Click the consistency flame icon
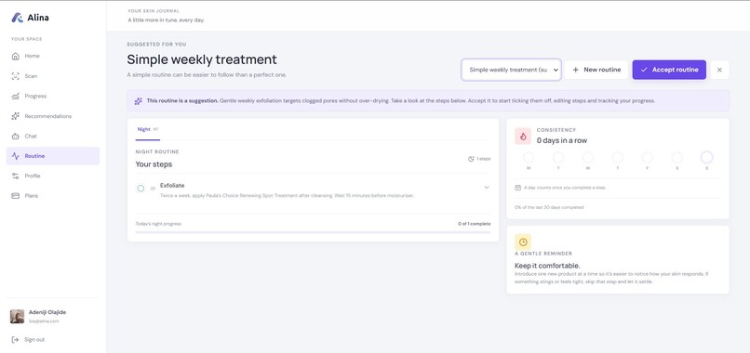 pyautogui.click(x=523, y=137)
